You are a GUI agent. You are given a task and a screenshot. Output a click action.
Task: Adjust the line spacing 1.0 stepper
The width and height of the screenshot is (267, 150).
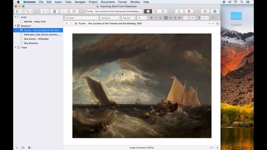click(207, 18)
